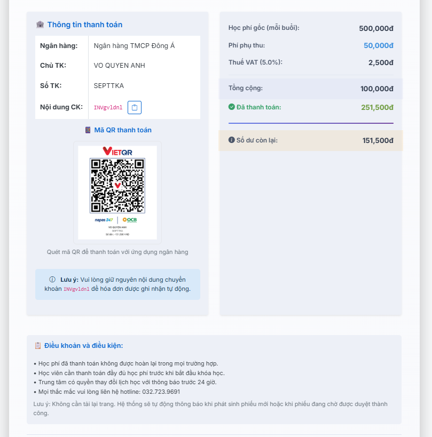The image size is (432, 437).
Task: Click the VietQR logo above the QR code
Action: click(x=117, y=152)
